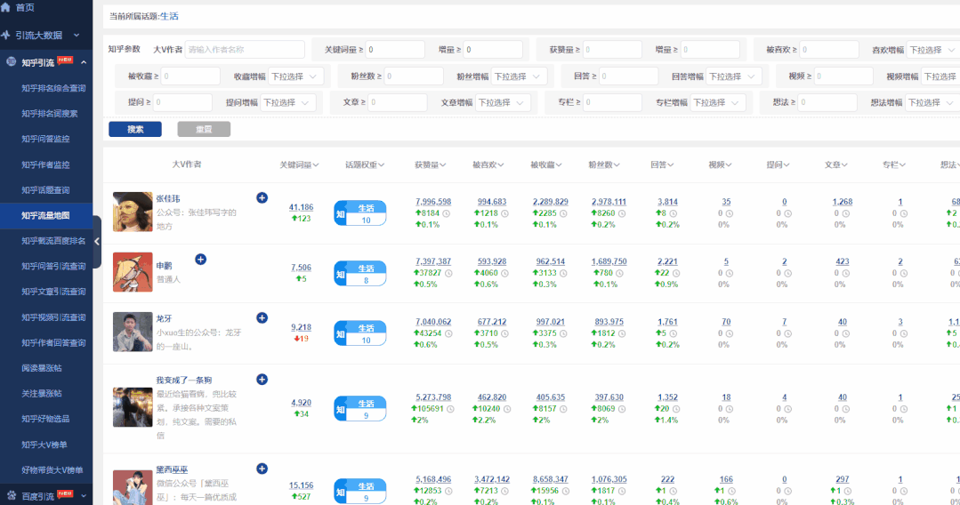Open the 文章增幅 dropdown
Viewport: 960px width, 505px height.
click(x=503, y=102)
